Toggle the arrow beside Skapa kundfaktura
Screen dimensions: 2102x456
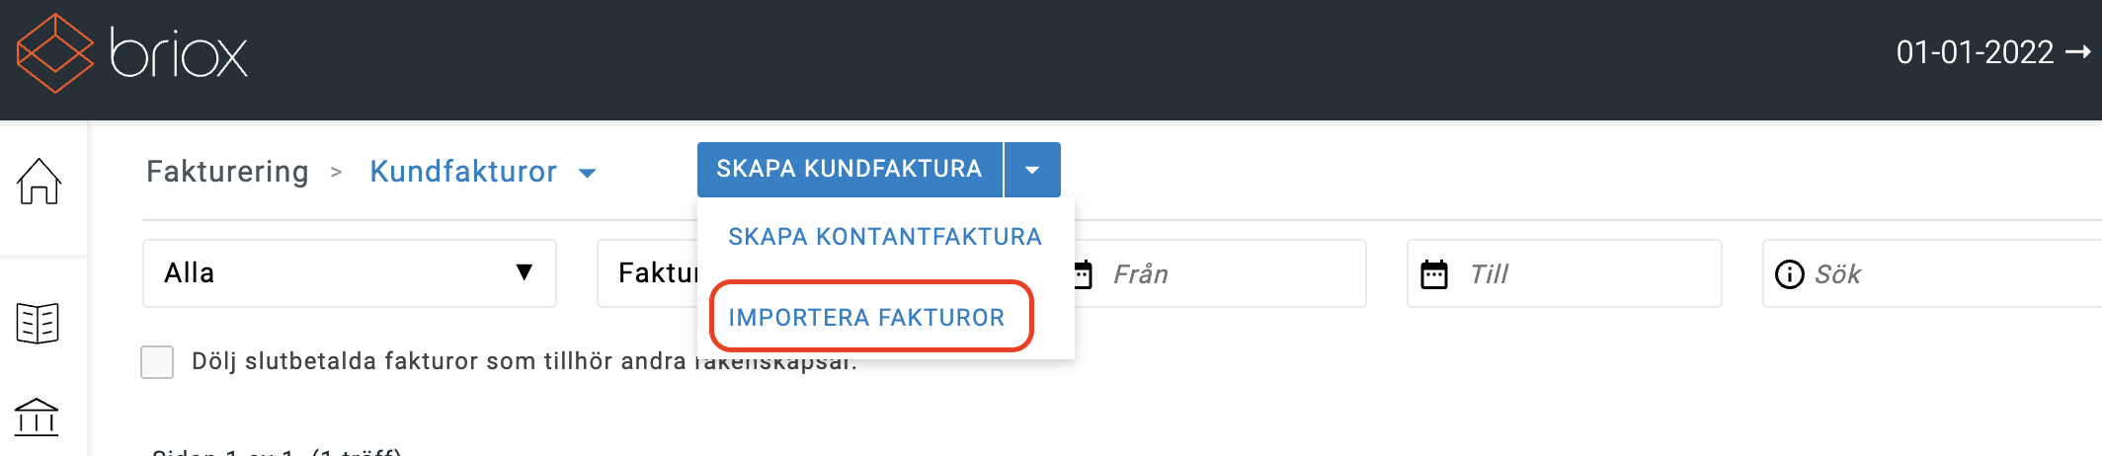[x=1032, y=170]
